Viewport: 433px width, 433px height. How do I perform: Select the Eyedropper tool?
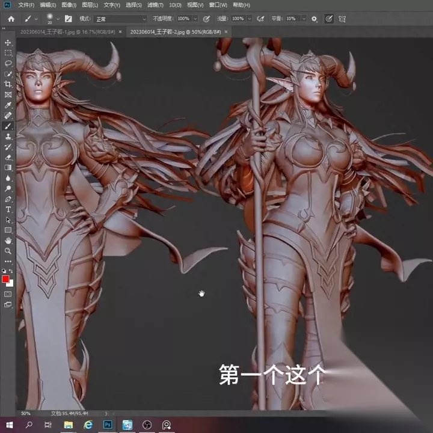click(x=8, y=105)
